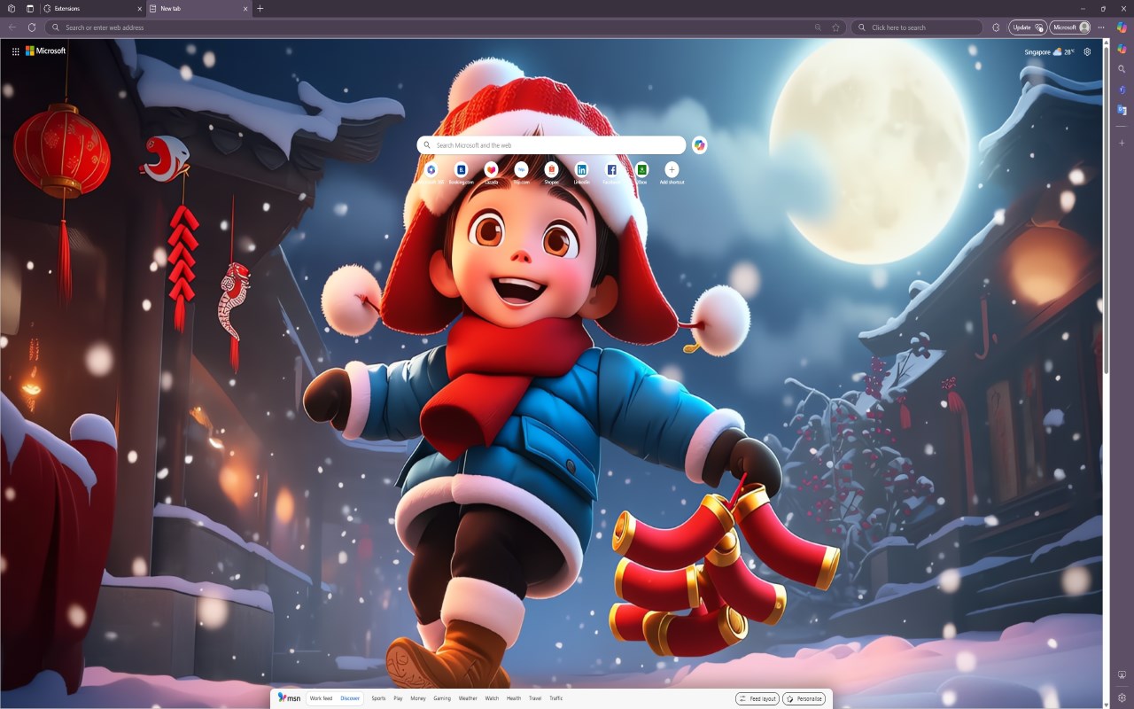The width and height of the screenshot is (1134, 709).
Task: Click the Microsoft logo link
Action: coord(45,51)
